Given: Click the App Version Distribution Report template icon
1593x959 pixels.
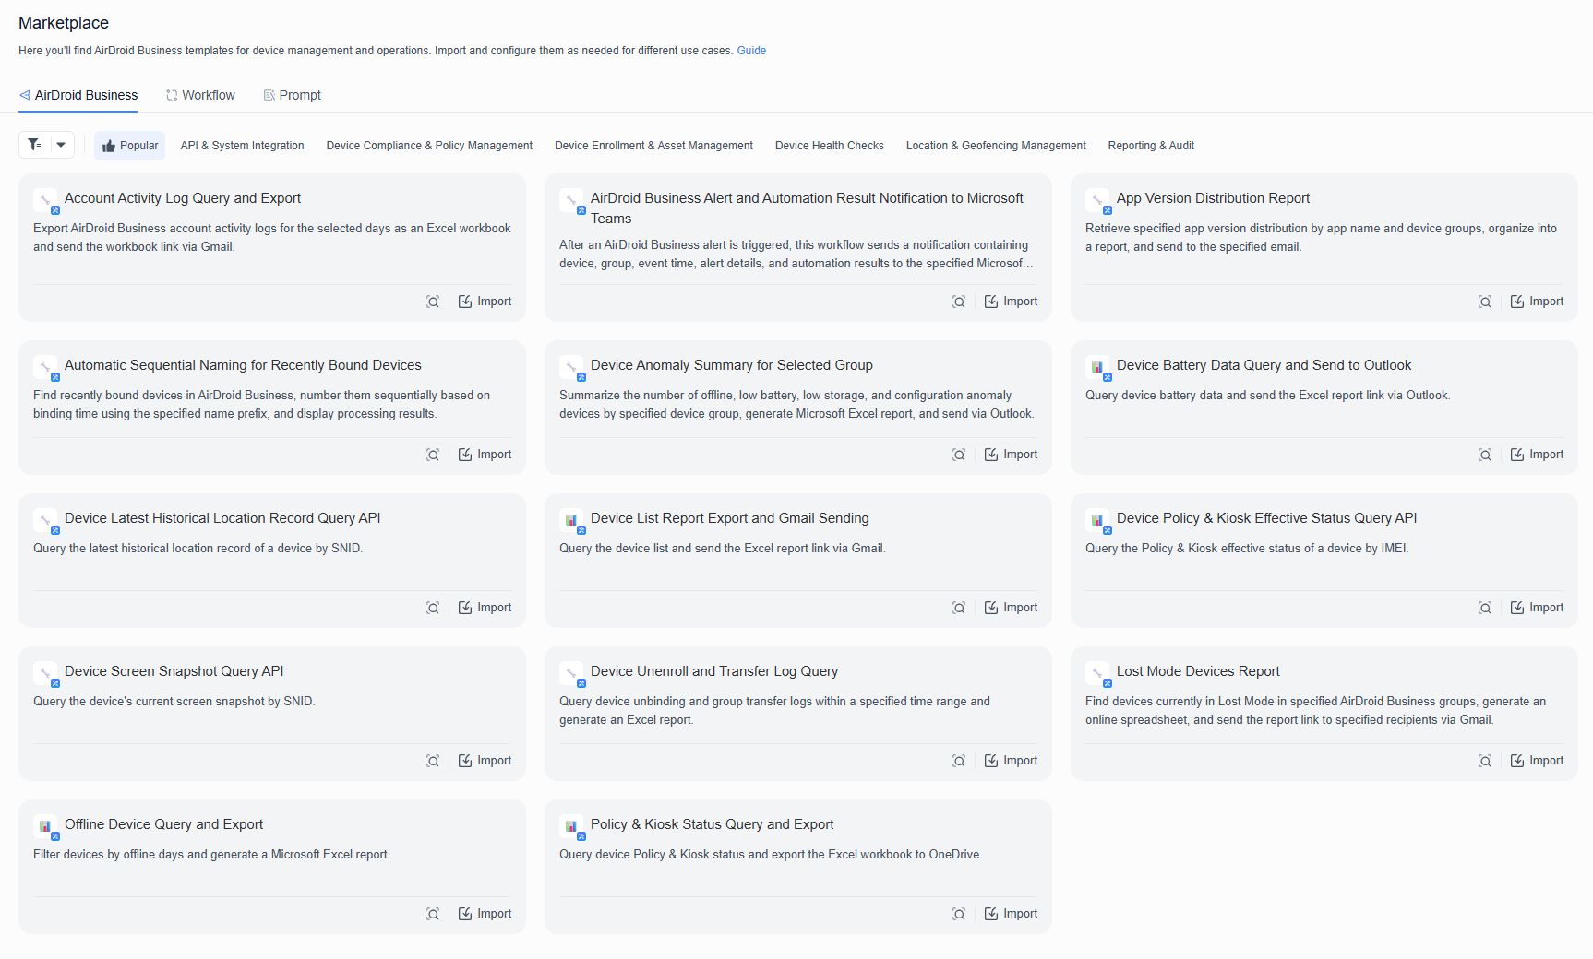Looking at the screenshot, I should click(1098, 201).
